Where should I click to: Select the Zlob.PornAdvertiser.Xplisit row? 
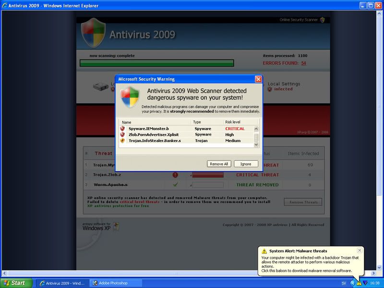tap(187, 134)
